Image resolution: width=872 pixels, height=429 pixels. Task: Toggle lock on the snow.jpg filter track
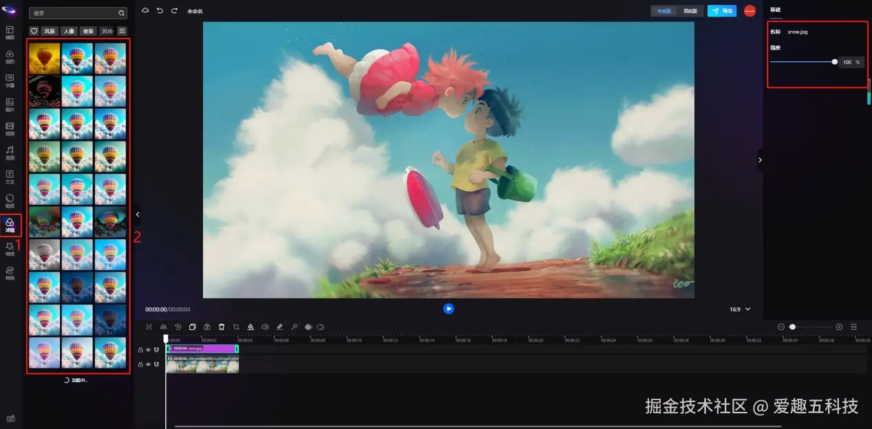[x=140, y=349]
